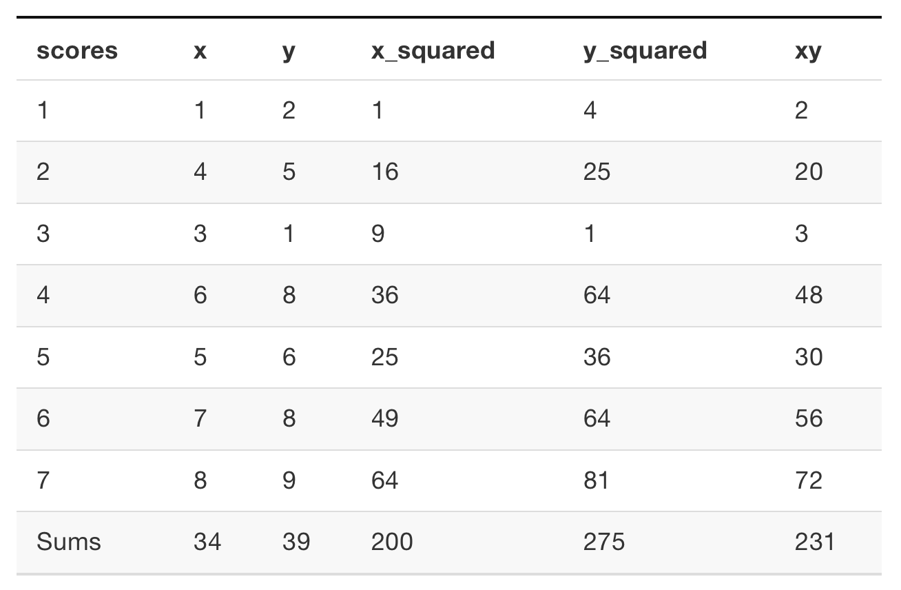Select the xy value 56
This screenshot has width=901, height=590.
click(808, 418)
